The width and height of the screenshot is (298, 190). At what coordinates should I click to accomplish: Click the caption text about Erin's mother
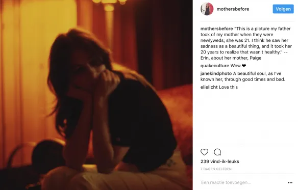[246, 43]
